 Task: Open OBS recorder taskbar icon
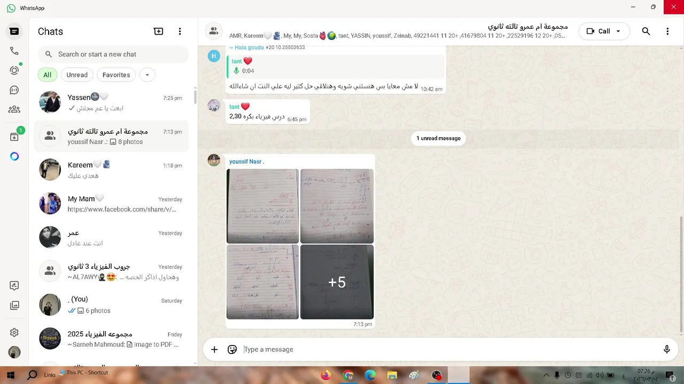[x=437, y=375]
